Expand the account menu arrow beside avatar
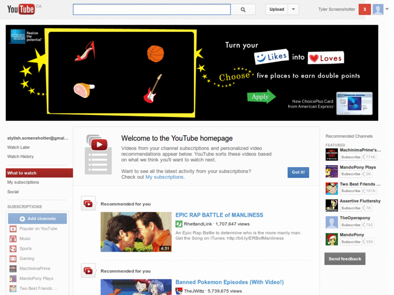 (387, 9)
